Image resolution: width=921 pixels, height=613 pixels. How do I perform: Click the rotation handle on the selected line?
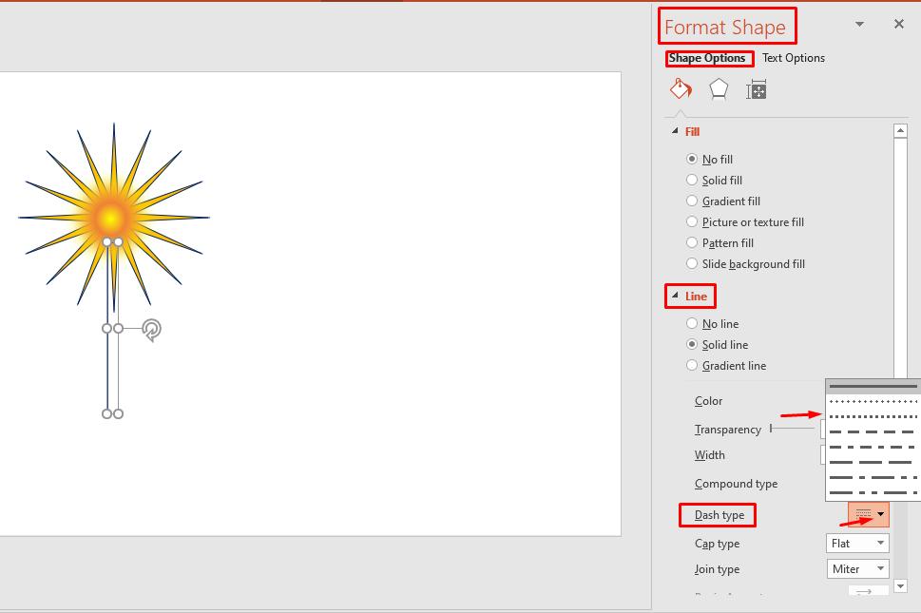pyautogui.click(x=150, y=330)
